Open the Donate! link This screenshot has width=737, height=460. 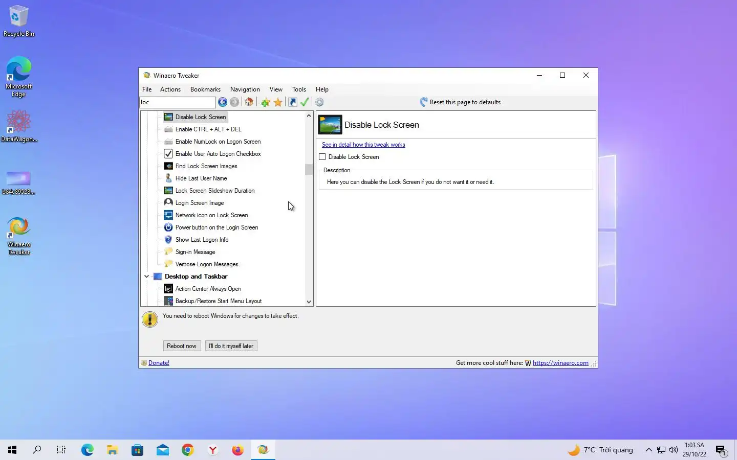(159, 363)
